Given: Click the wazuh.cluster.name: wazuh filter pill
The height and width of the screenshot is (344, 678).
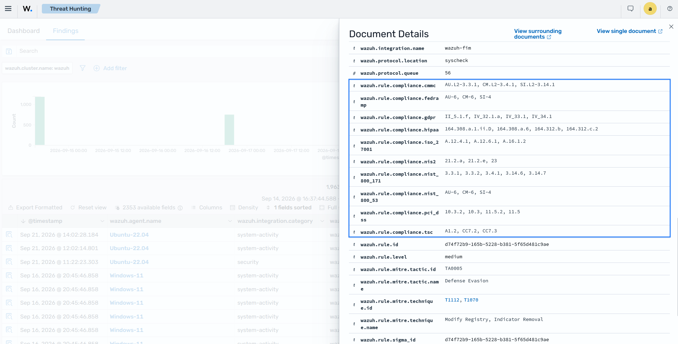Looking at the screenshot, I should point(37,68).
